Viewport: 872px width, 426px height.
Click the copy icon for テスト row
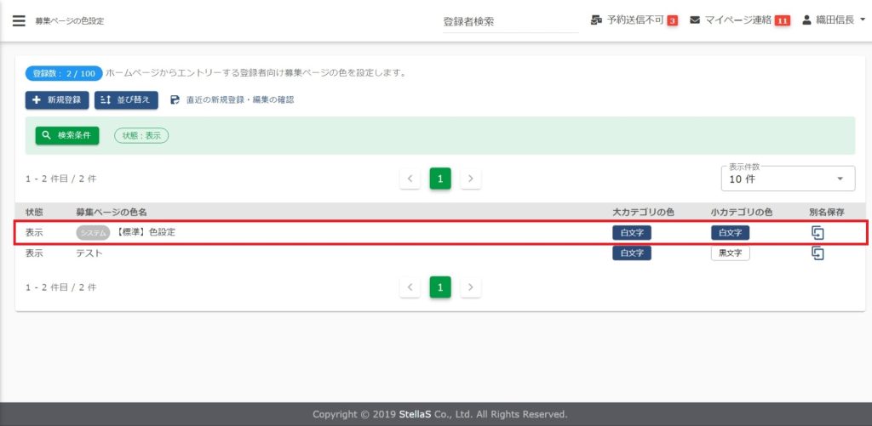[817, 253]
